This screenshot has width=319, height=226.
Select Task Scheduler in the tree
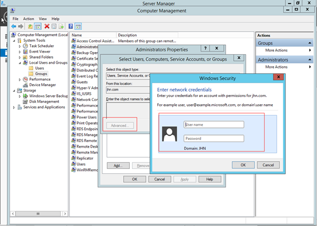(41, 46)
